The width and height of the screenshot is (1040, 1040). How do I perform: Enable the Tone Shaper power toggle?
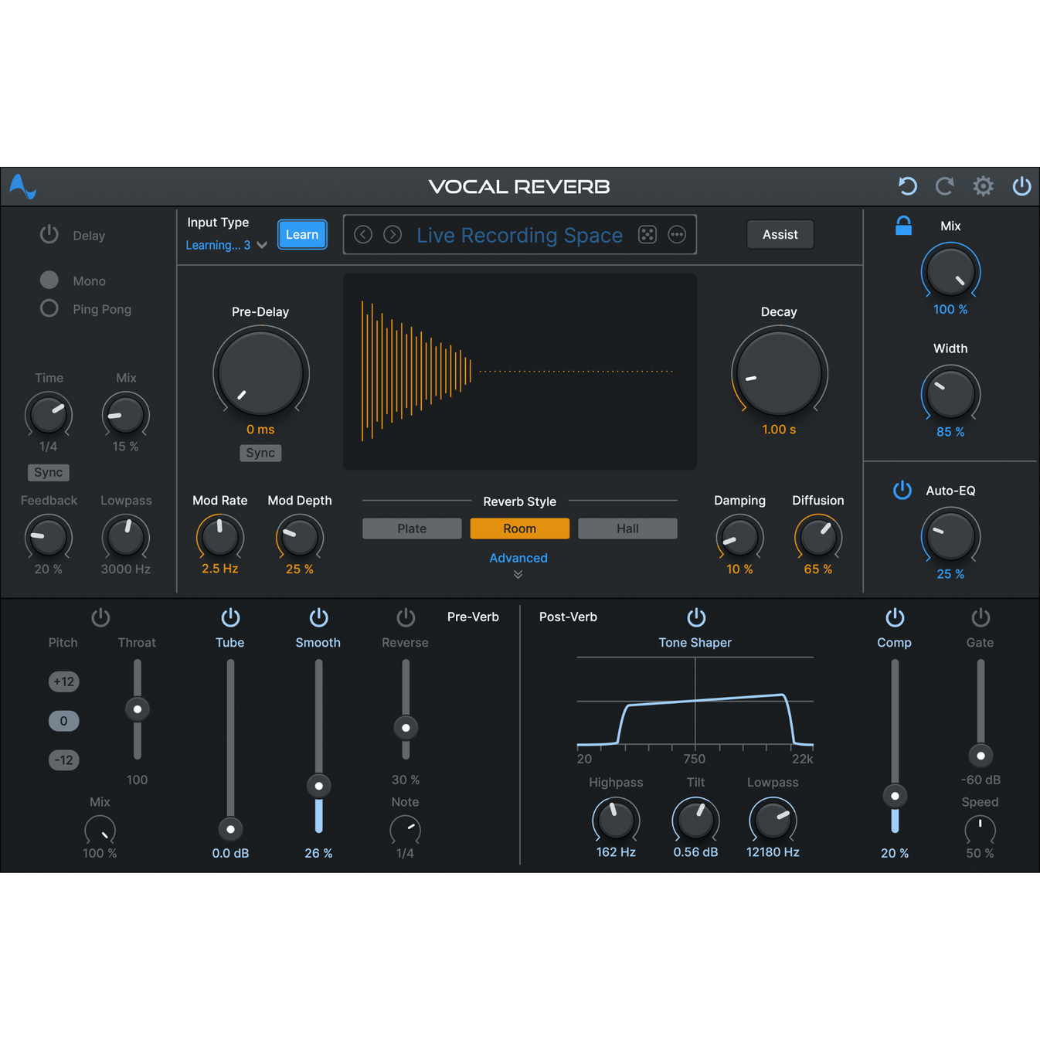click(695, 617)
